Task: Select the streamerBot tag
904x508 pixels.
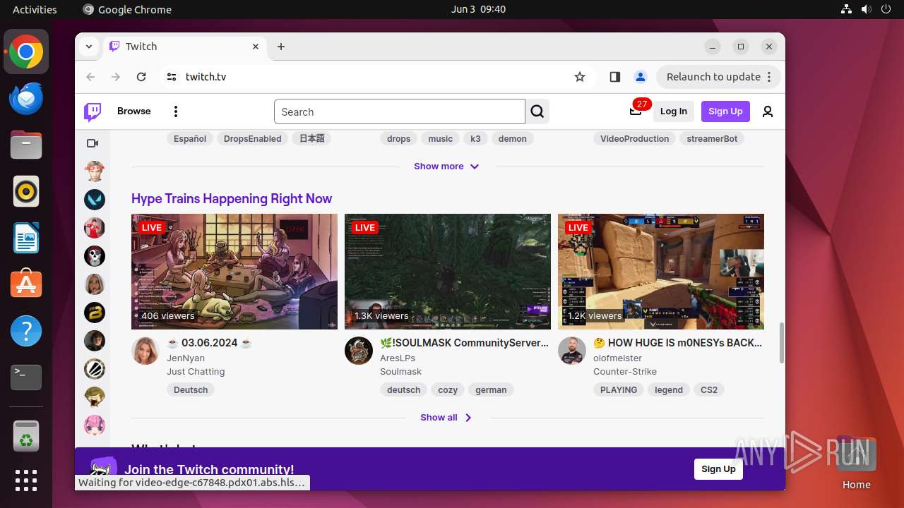Action: 712,139
